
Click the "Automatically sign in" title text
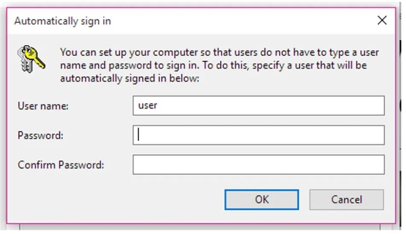point(62,21)
